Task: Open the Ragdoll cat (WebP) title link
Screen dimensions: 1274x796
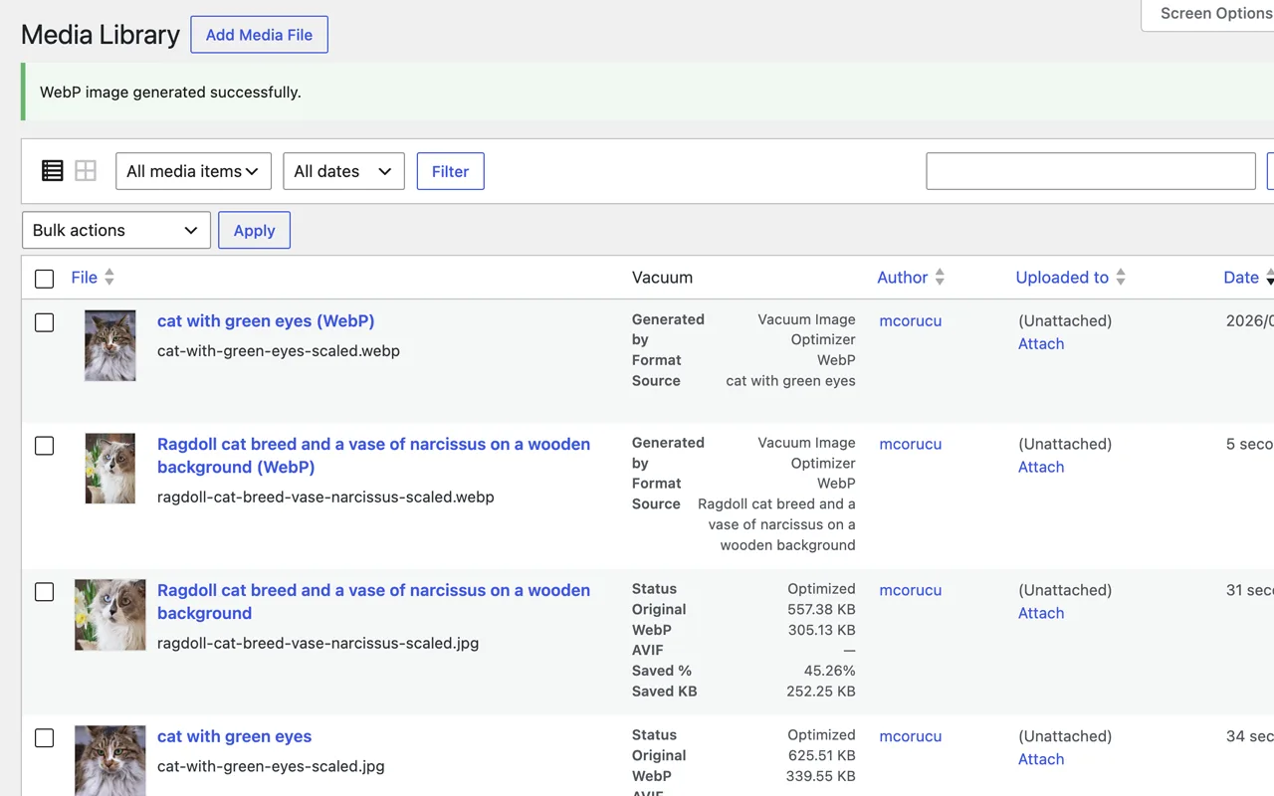Action: (373, 456)
